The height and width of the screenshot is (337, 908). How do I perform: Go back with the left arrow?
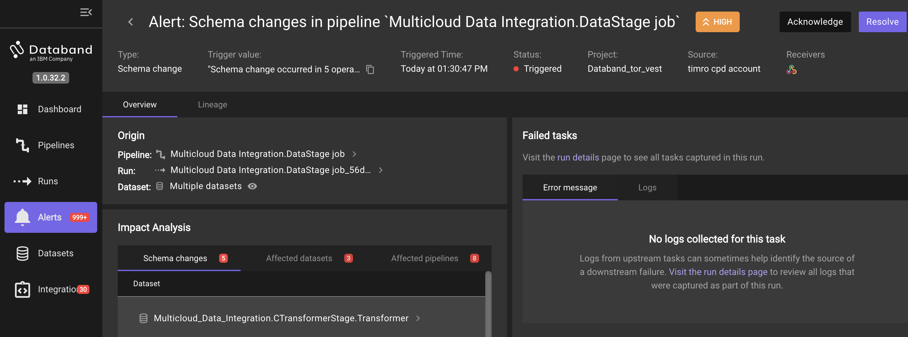point(131,22)
